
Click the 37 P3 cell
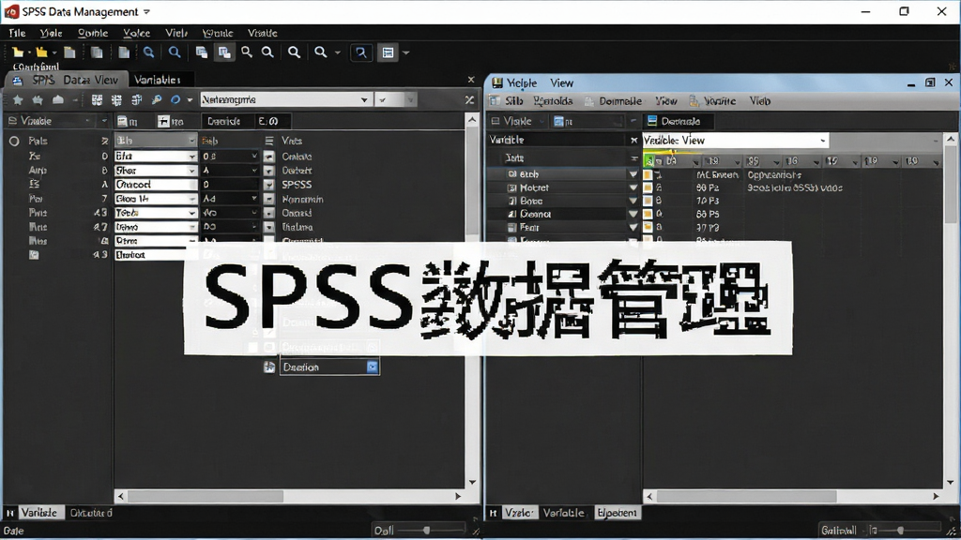tap(708, 227)
